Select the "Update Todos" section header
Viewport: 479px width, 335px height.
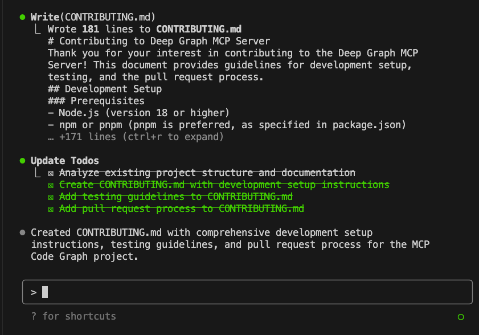coord(64,161)
